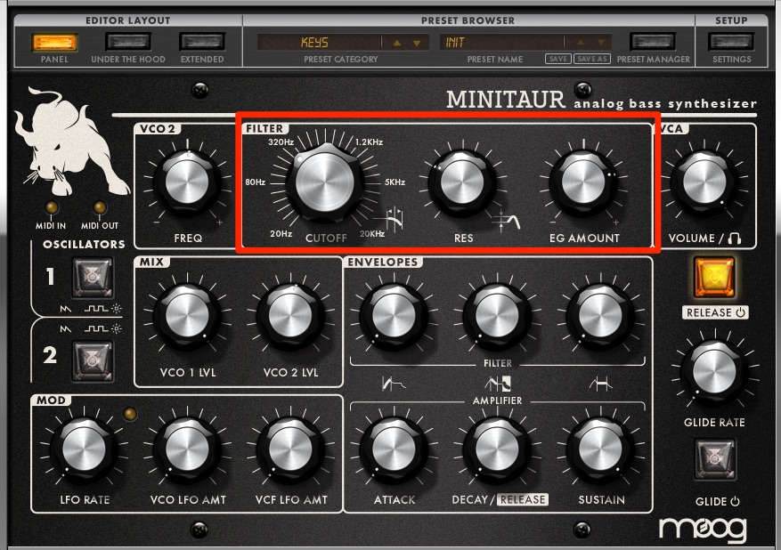The height and width of the screenshot is (550, 781).
Task: Click the preset name up arrow
Action: pyautogui.click(x=581, y=43)
